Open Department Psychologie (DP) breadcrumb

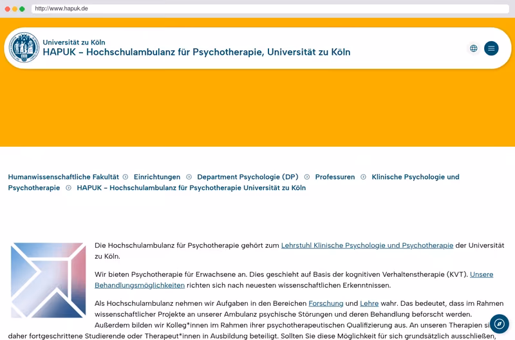coord(248,177)
